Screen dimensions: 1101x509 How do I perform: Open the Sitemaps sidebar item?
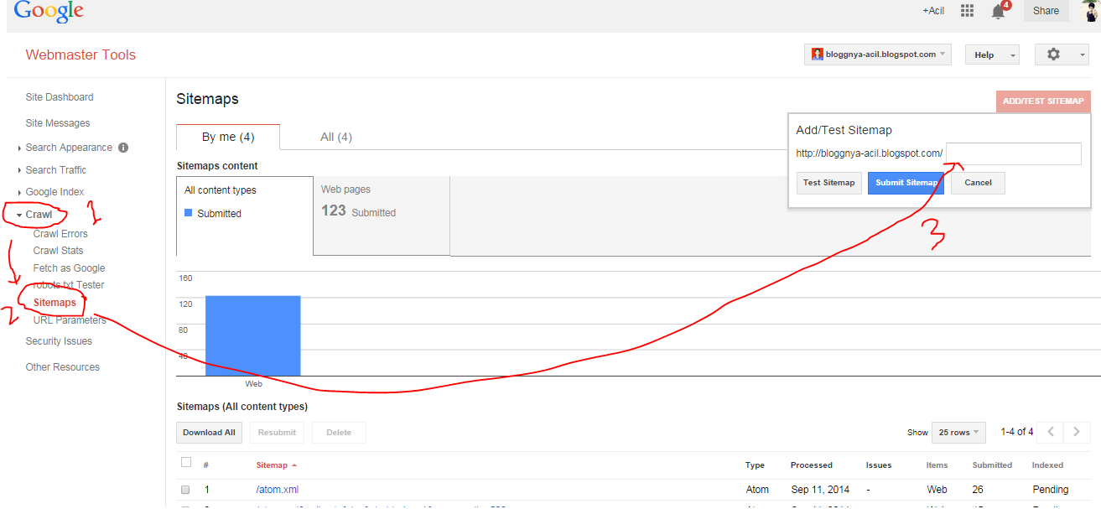[x=55, y=303]
